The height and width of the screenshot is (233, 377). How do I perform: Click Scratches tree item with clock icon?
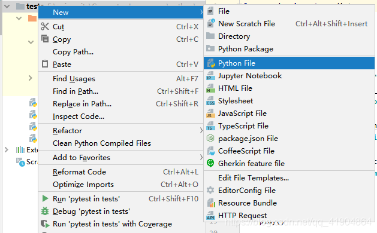(26, 162)
